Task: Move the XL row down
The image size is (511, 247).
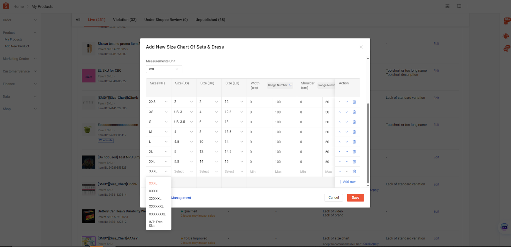Action: (347, 152)
